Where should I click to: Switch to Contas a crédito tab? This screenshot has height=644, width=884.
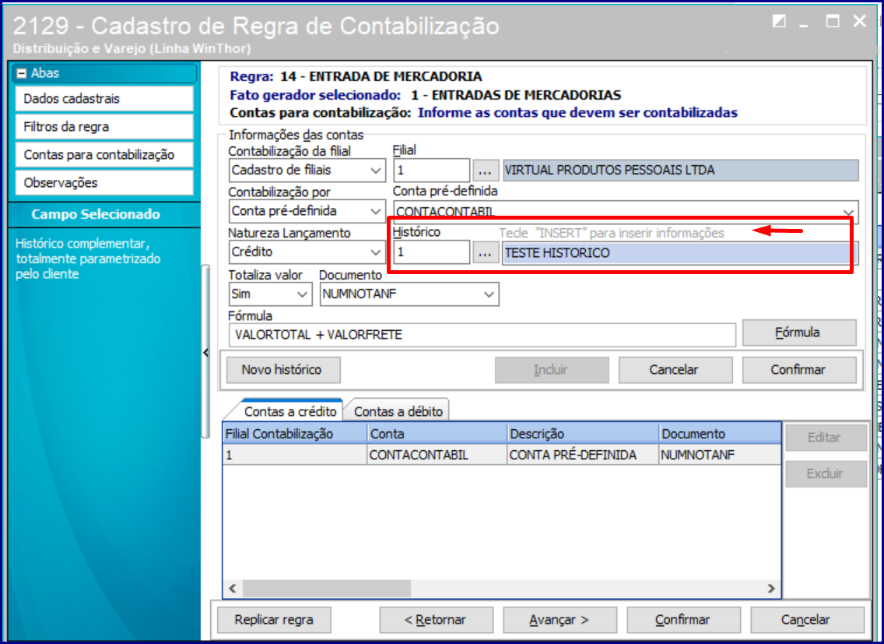(x=290, y=411)
